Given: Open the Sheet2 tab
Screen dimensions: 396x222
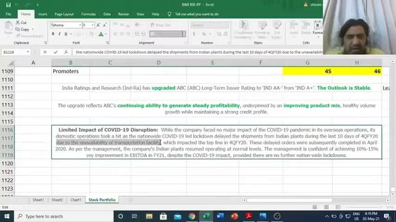Looking at the screenshot, I should [57, 200].
